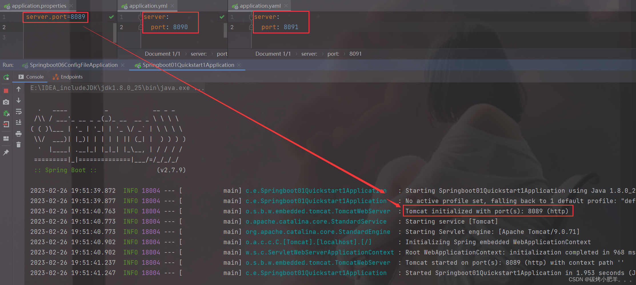Rerun the application with green rerun icon
The width and height of the screenshot is (636, 285).
(6, 77)
